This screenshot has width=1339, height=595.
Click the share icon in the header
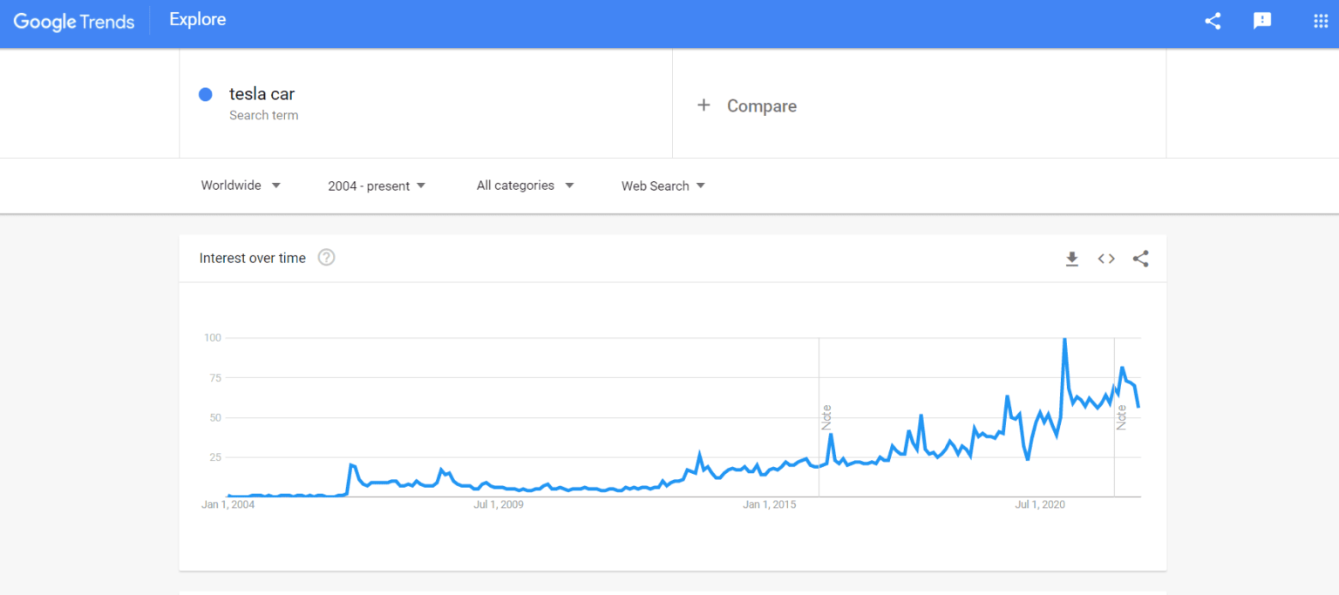tap(1213, 21)
